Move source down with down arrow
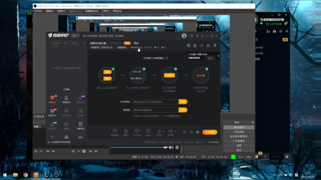The image size is (321, 180). click(96, 151)
